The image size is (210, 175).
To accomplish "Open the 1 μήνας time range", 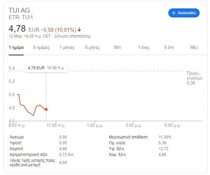I will 67,48.
